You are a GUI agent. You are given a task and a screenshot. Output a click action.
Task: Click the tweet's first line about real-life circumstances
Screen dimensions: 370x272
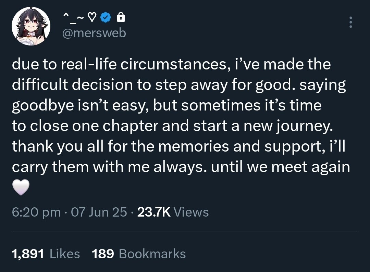(x=171, y=65)
